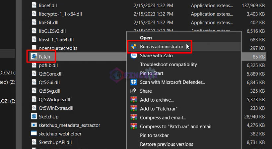Select the opensourcecredits file
This screenshot has width=272, height=149.
click(58, 48)
